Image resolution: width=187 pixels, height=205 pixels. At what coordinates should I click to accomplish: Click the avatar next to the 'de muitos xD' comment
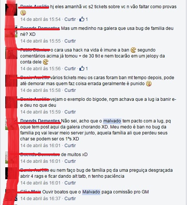pyautogui.click(x=11, y=158)
